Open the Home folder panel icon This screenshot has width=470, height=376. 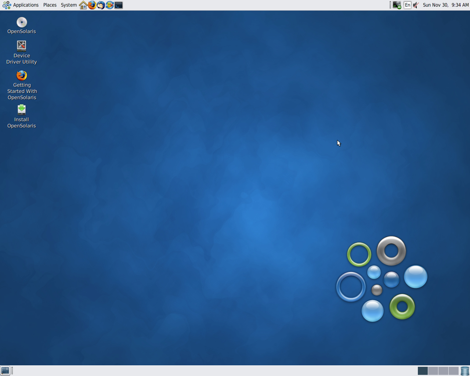point(83,5)
